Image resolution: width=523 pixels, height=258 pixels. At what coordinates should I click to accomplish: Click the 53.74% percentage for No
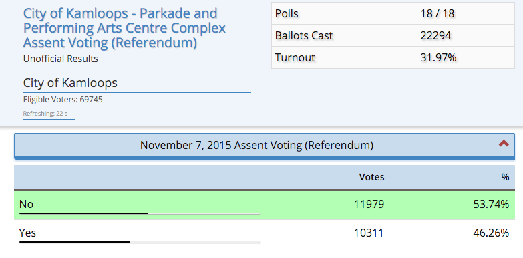pyautogui.click(x=492, y=204)
